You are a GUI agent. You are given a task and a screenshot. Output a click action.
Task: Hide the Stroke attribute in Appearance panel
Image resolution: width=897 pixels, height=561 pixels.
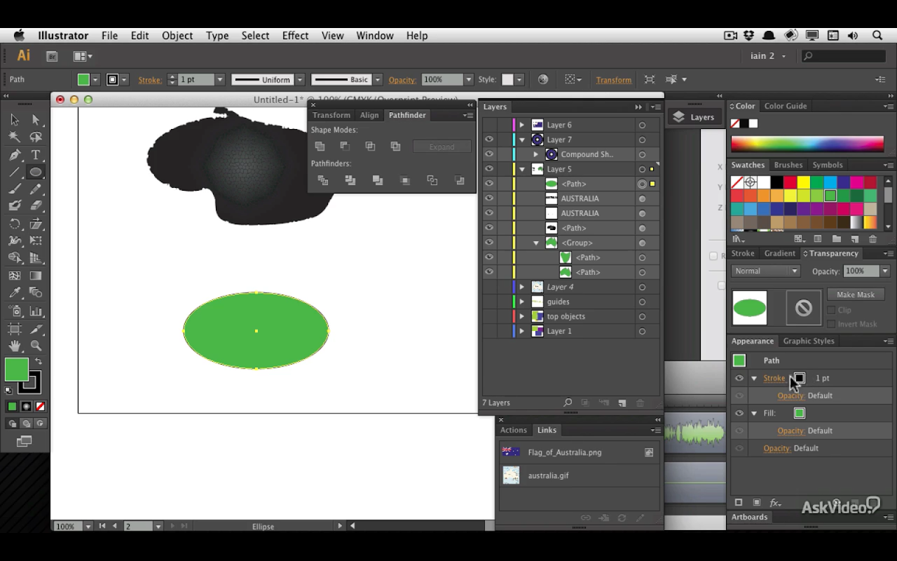(x=739, y=378)
